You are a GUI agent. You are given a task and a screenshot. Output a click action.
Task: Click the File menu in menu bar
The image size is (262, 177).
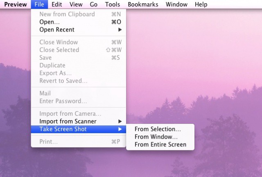(x=39, y=4)
